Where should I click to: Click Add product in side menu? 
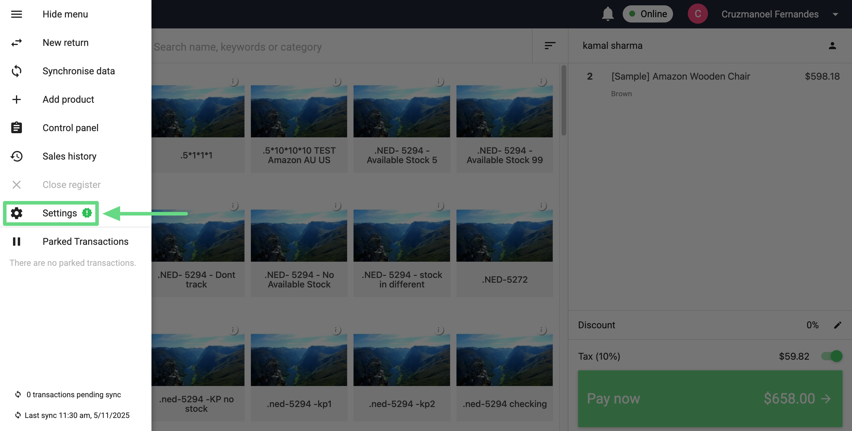[68, 99]
